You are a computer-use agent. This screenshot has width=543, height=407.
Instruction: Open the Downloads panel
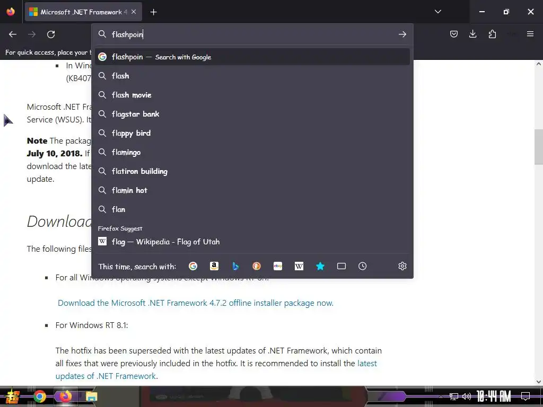point(472,34)
